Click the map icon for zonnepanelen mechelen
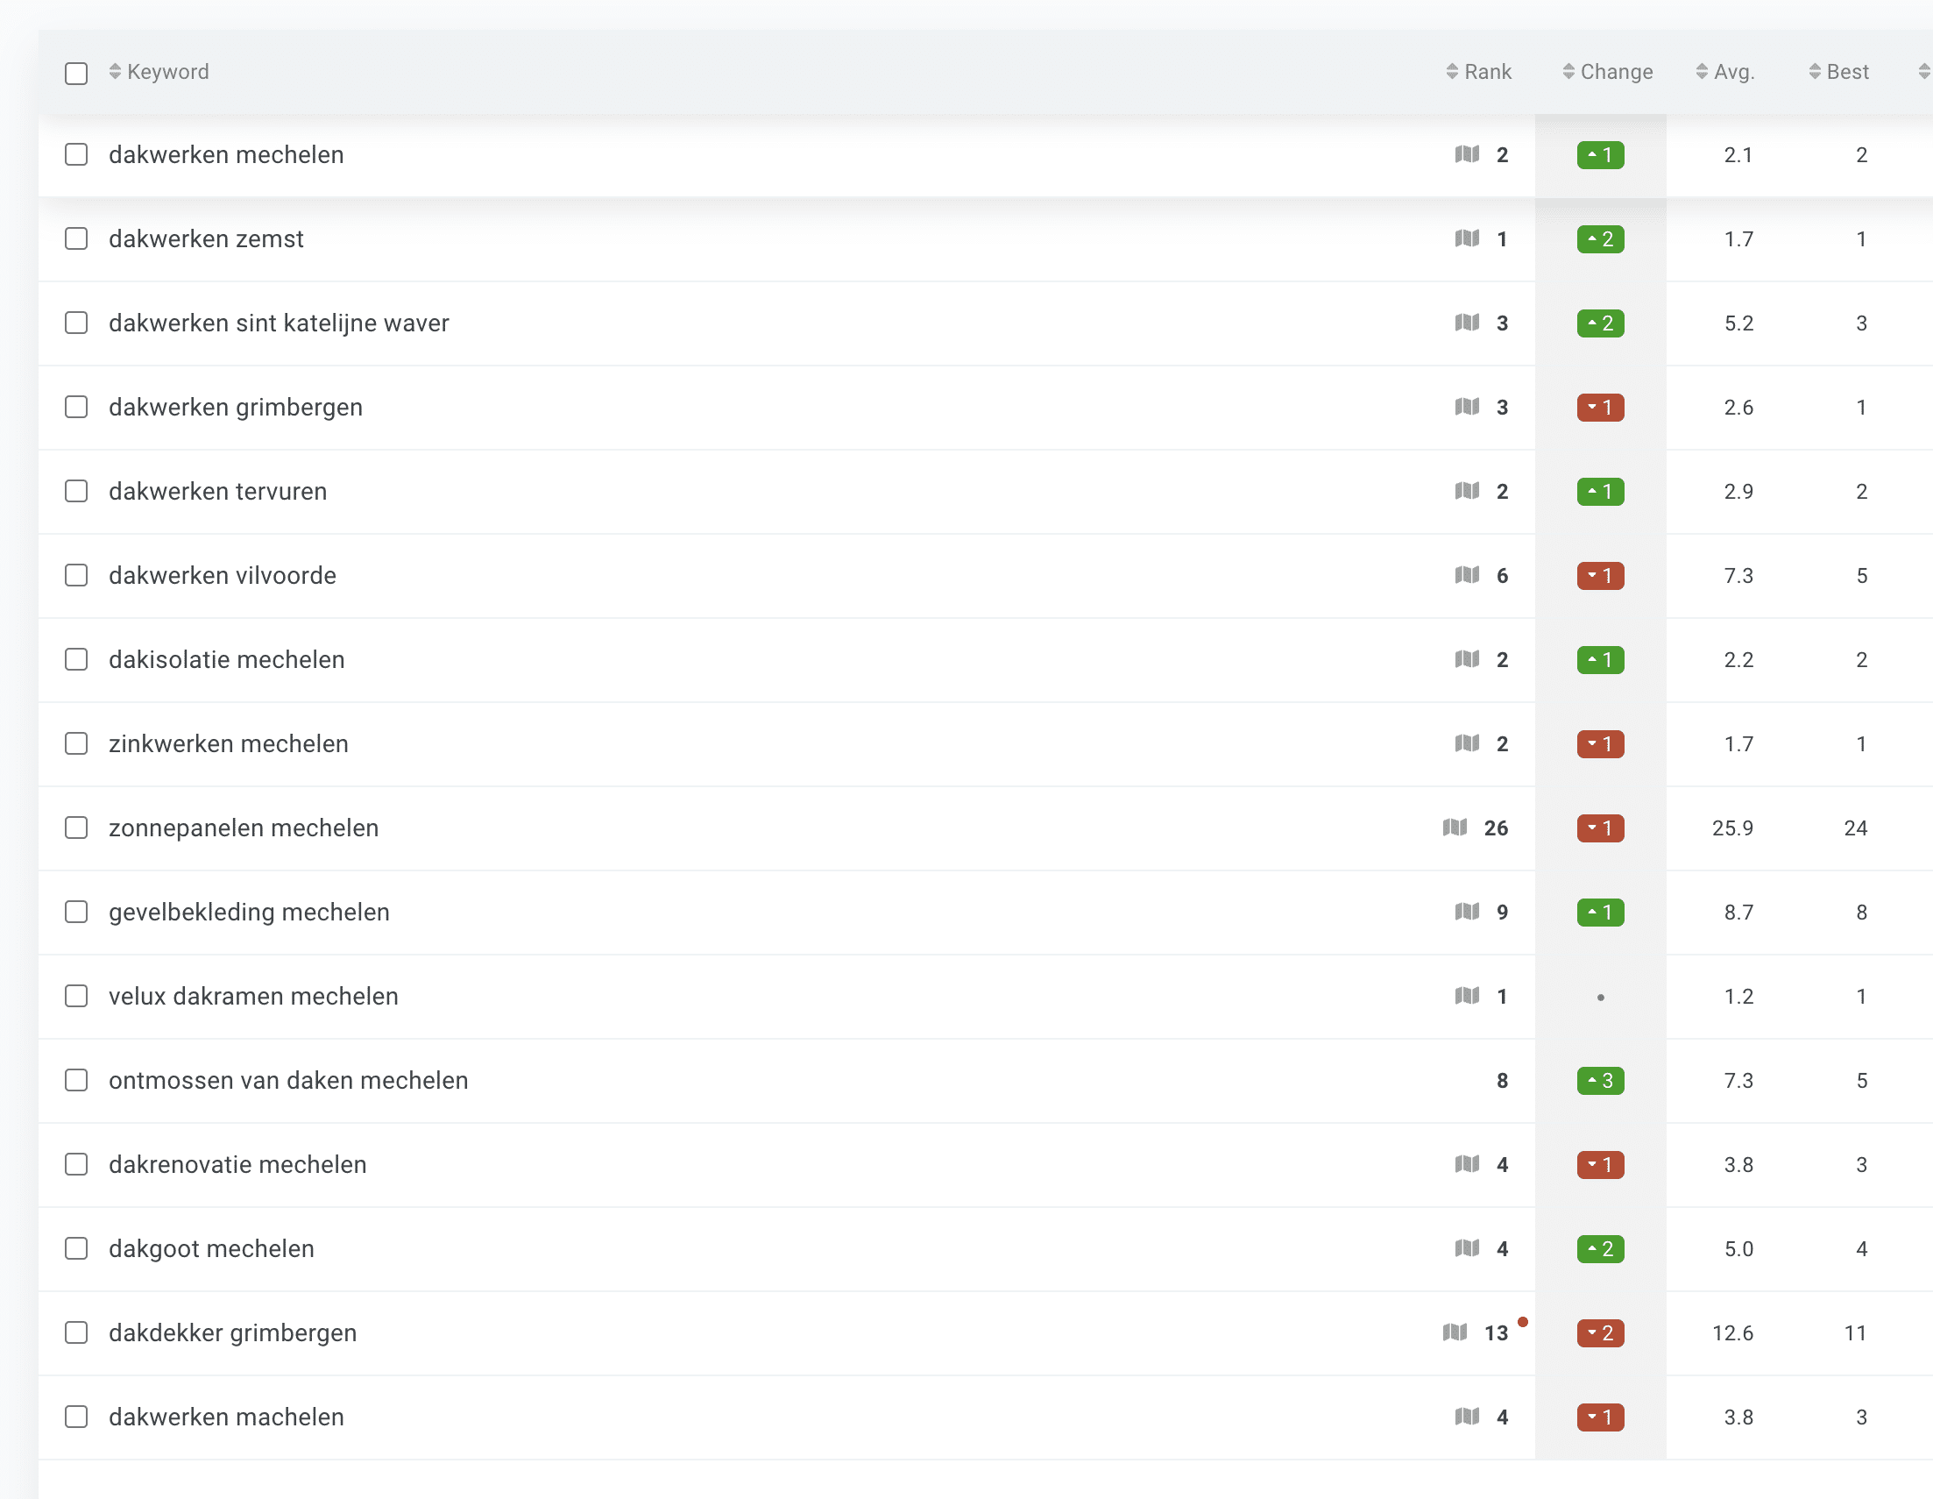Screen dimensions: 1933x1499 (1455, 827)
